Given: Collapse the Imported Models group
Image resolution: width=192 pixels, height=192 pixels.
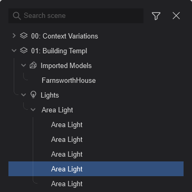Looking at the screenshot, I should click(23, 65).
